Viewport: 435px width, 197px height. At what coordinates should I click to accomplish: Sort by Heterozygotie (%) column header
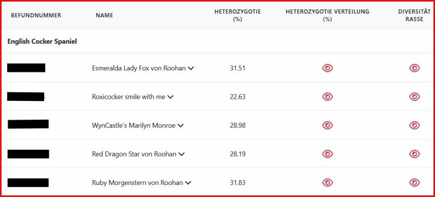237,15
